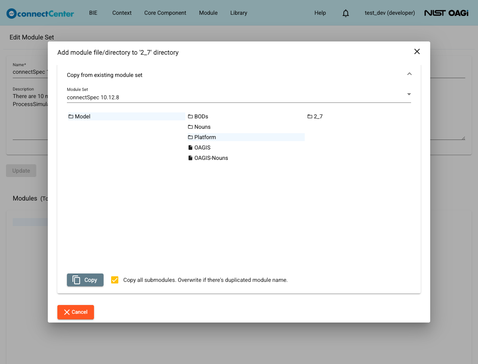Image resolution: width=478 pixels, height=364 pixels.
Task: Click the Nouns folder icon
Action: [190, 127]
